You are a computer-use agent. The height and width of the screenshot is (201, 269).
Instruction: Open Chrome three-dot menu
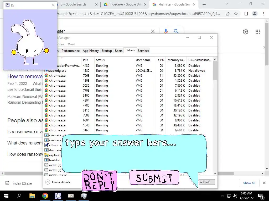[263, 14]
